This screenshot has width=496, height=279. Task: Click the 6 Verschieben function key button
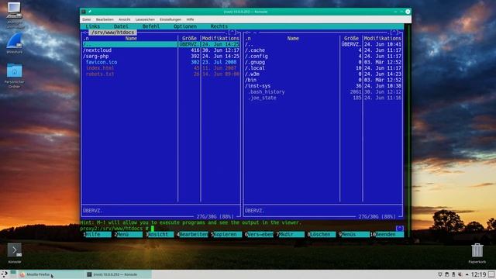(259, 234)
